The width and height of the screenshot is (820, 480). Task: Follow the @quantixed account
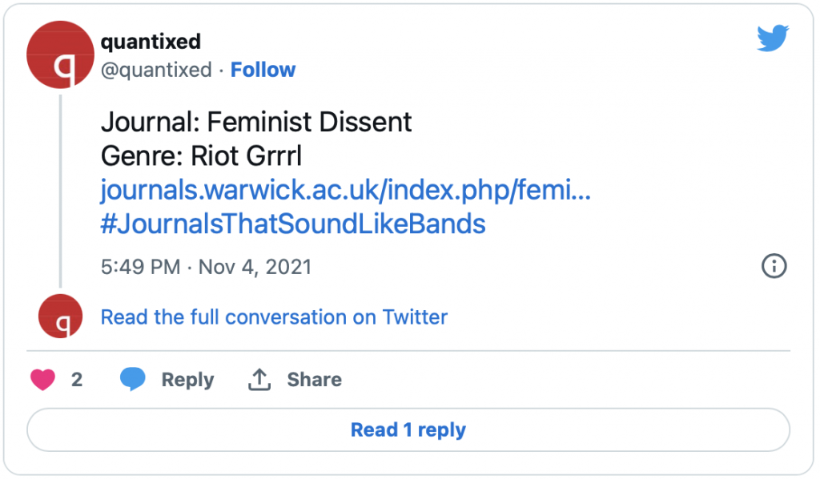[263, 70]
